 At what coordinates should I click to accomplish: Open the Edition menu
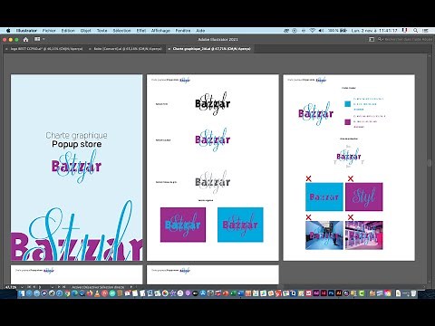pos(68,31)
